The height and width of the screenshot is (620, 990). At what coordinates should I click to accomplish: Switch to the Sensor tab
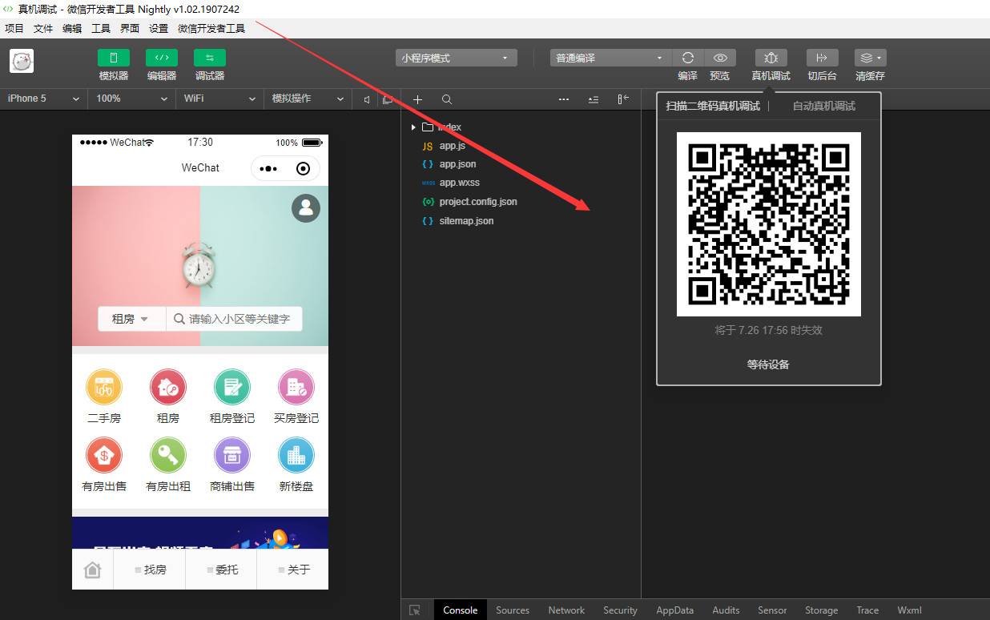click(772, 610)
